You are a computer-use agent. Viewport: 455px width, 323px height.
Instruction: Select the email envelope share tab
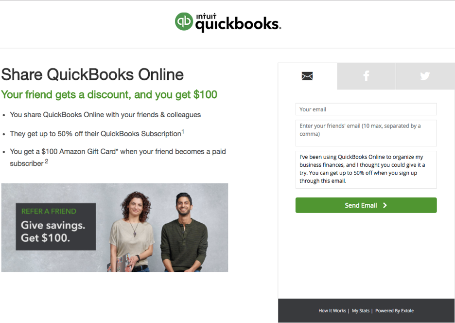tap(307, 76)
